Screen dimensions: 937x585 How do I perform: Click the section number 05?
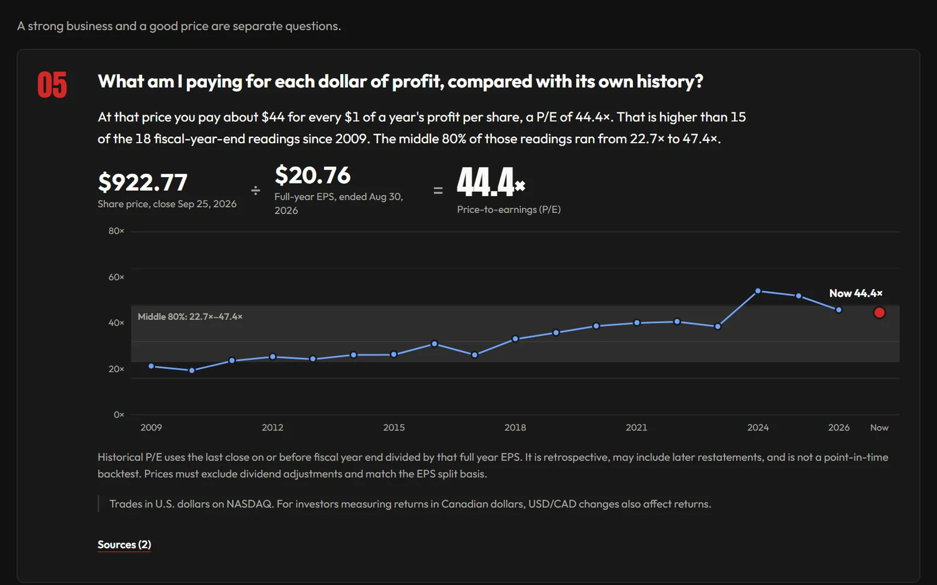52,85
